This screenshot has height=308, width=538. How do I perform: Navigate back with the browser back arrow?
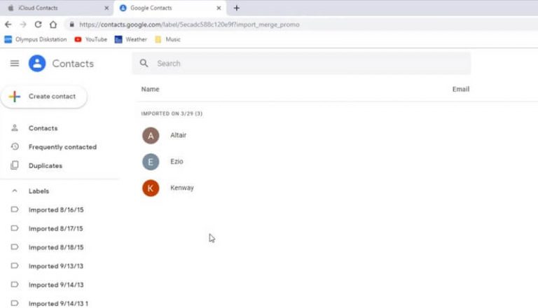click(x=8, y=24)
